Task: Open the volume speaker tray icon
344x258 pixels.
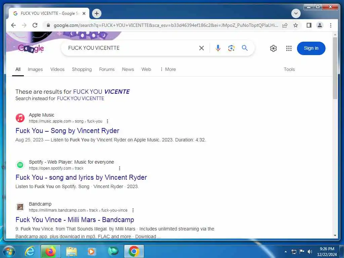Action: pyautogui.click(x=310, y=252)
